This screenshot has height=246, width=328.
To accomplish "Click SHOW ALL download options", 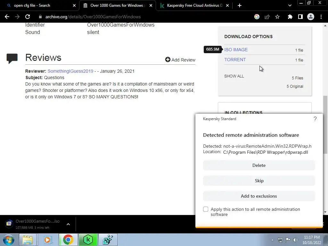I will 234,76.
